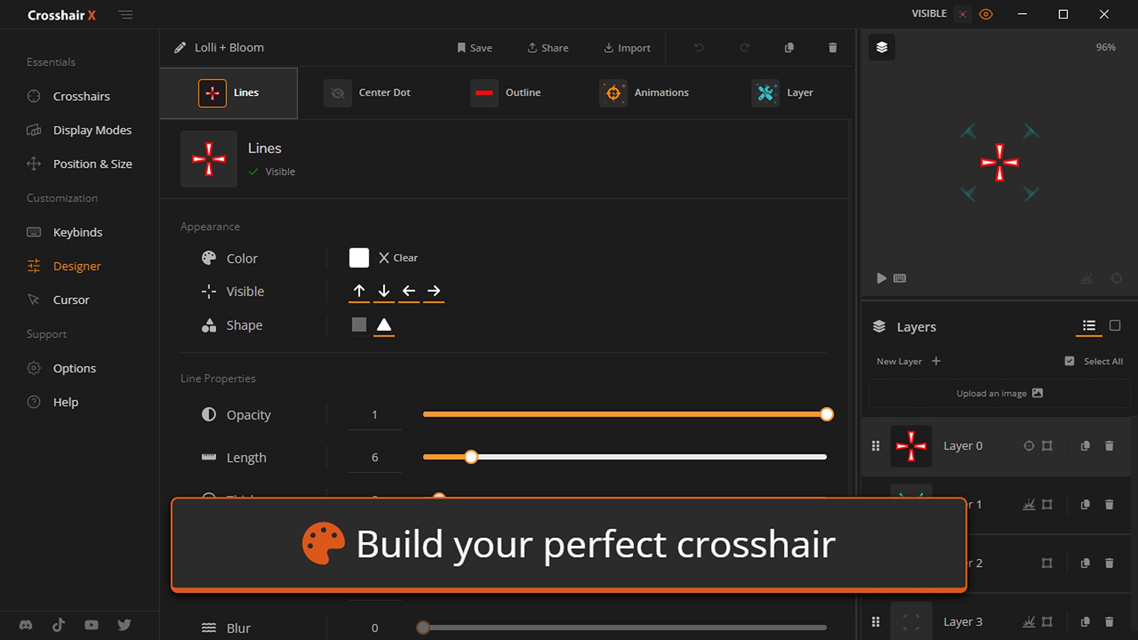The width and height of the screenshot is (1138, 640).
Task: Select the Center Dot customization icon
Action: tap(337, 93)
